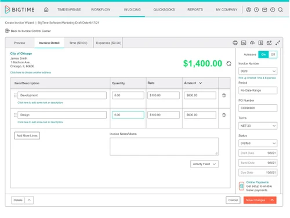Image resolution: width=290 pixels, height=218 pixels.
Task: Go to the home icon
Action: (x=46, y=9)
